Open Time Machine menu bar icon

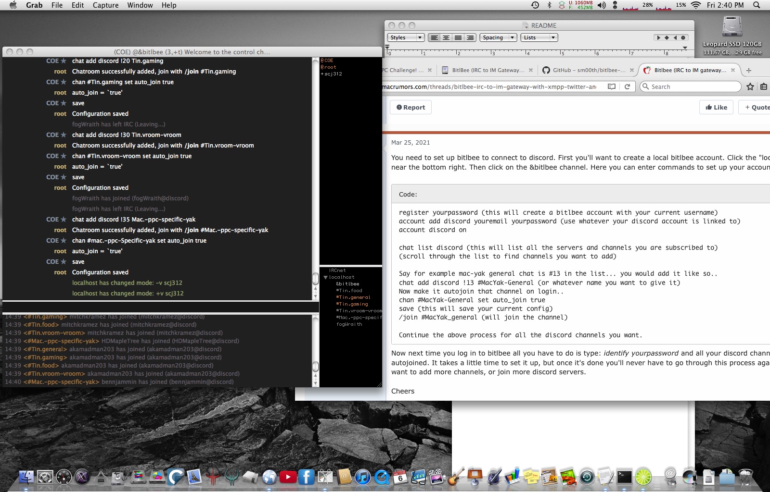tap(535, 5)
